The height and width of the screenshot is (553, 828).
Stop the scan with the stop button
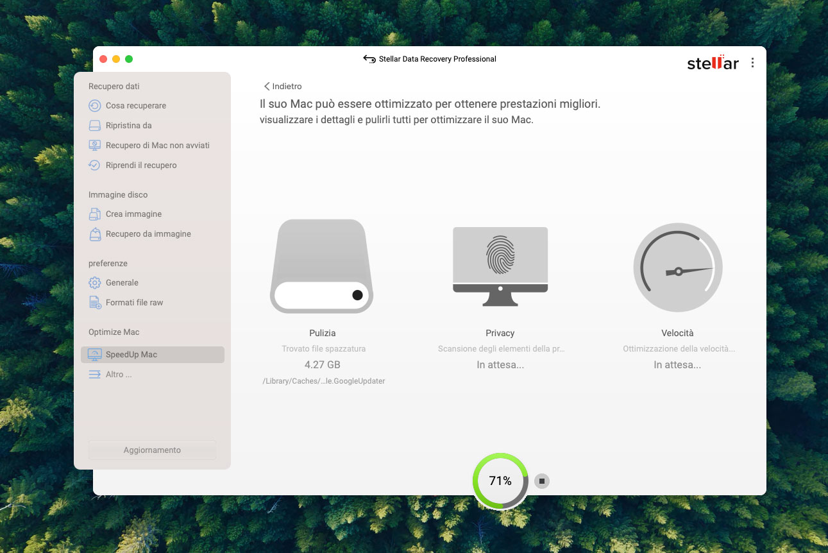(x=542, y=481)
